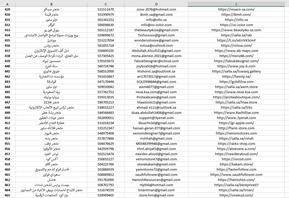Open link https://salla.sa/rab
Screen dimensions: 289x198
tap(236, 35)
